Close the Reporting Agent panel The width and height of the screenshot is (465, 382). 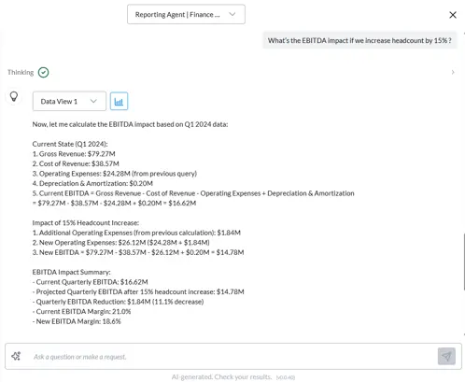[453, 15]
